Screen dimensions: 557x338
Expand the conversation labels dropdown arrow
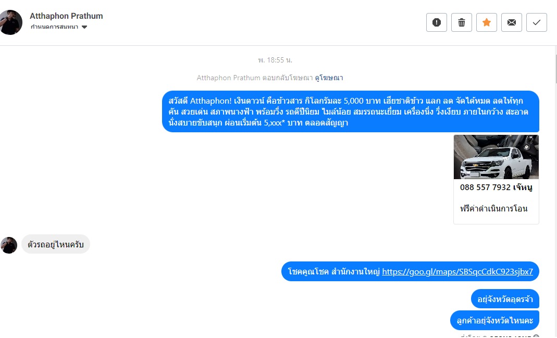[x=84, y=27]
